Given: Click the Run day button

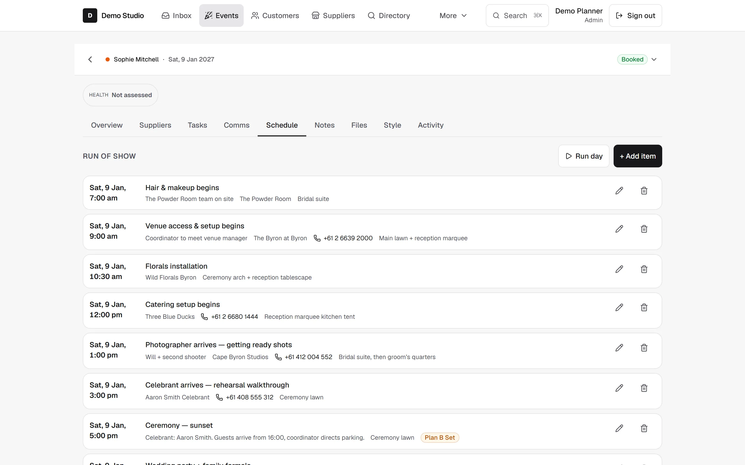Looking at the screenshot, I should point(584,156).
